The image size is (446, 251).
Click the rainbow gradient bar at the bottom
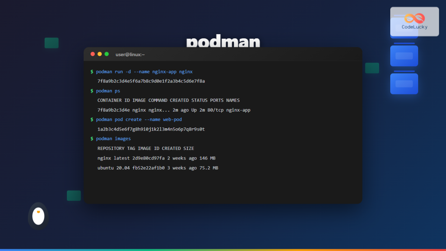pyautogui.click(x=223, y=249)
